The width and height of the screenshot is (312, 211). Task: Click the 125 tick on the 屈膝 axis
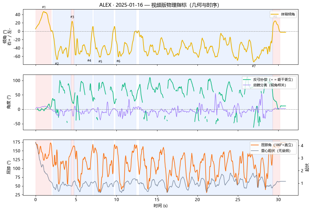(17, 160)
